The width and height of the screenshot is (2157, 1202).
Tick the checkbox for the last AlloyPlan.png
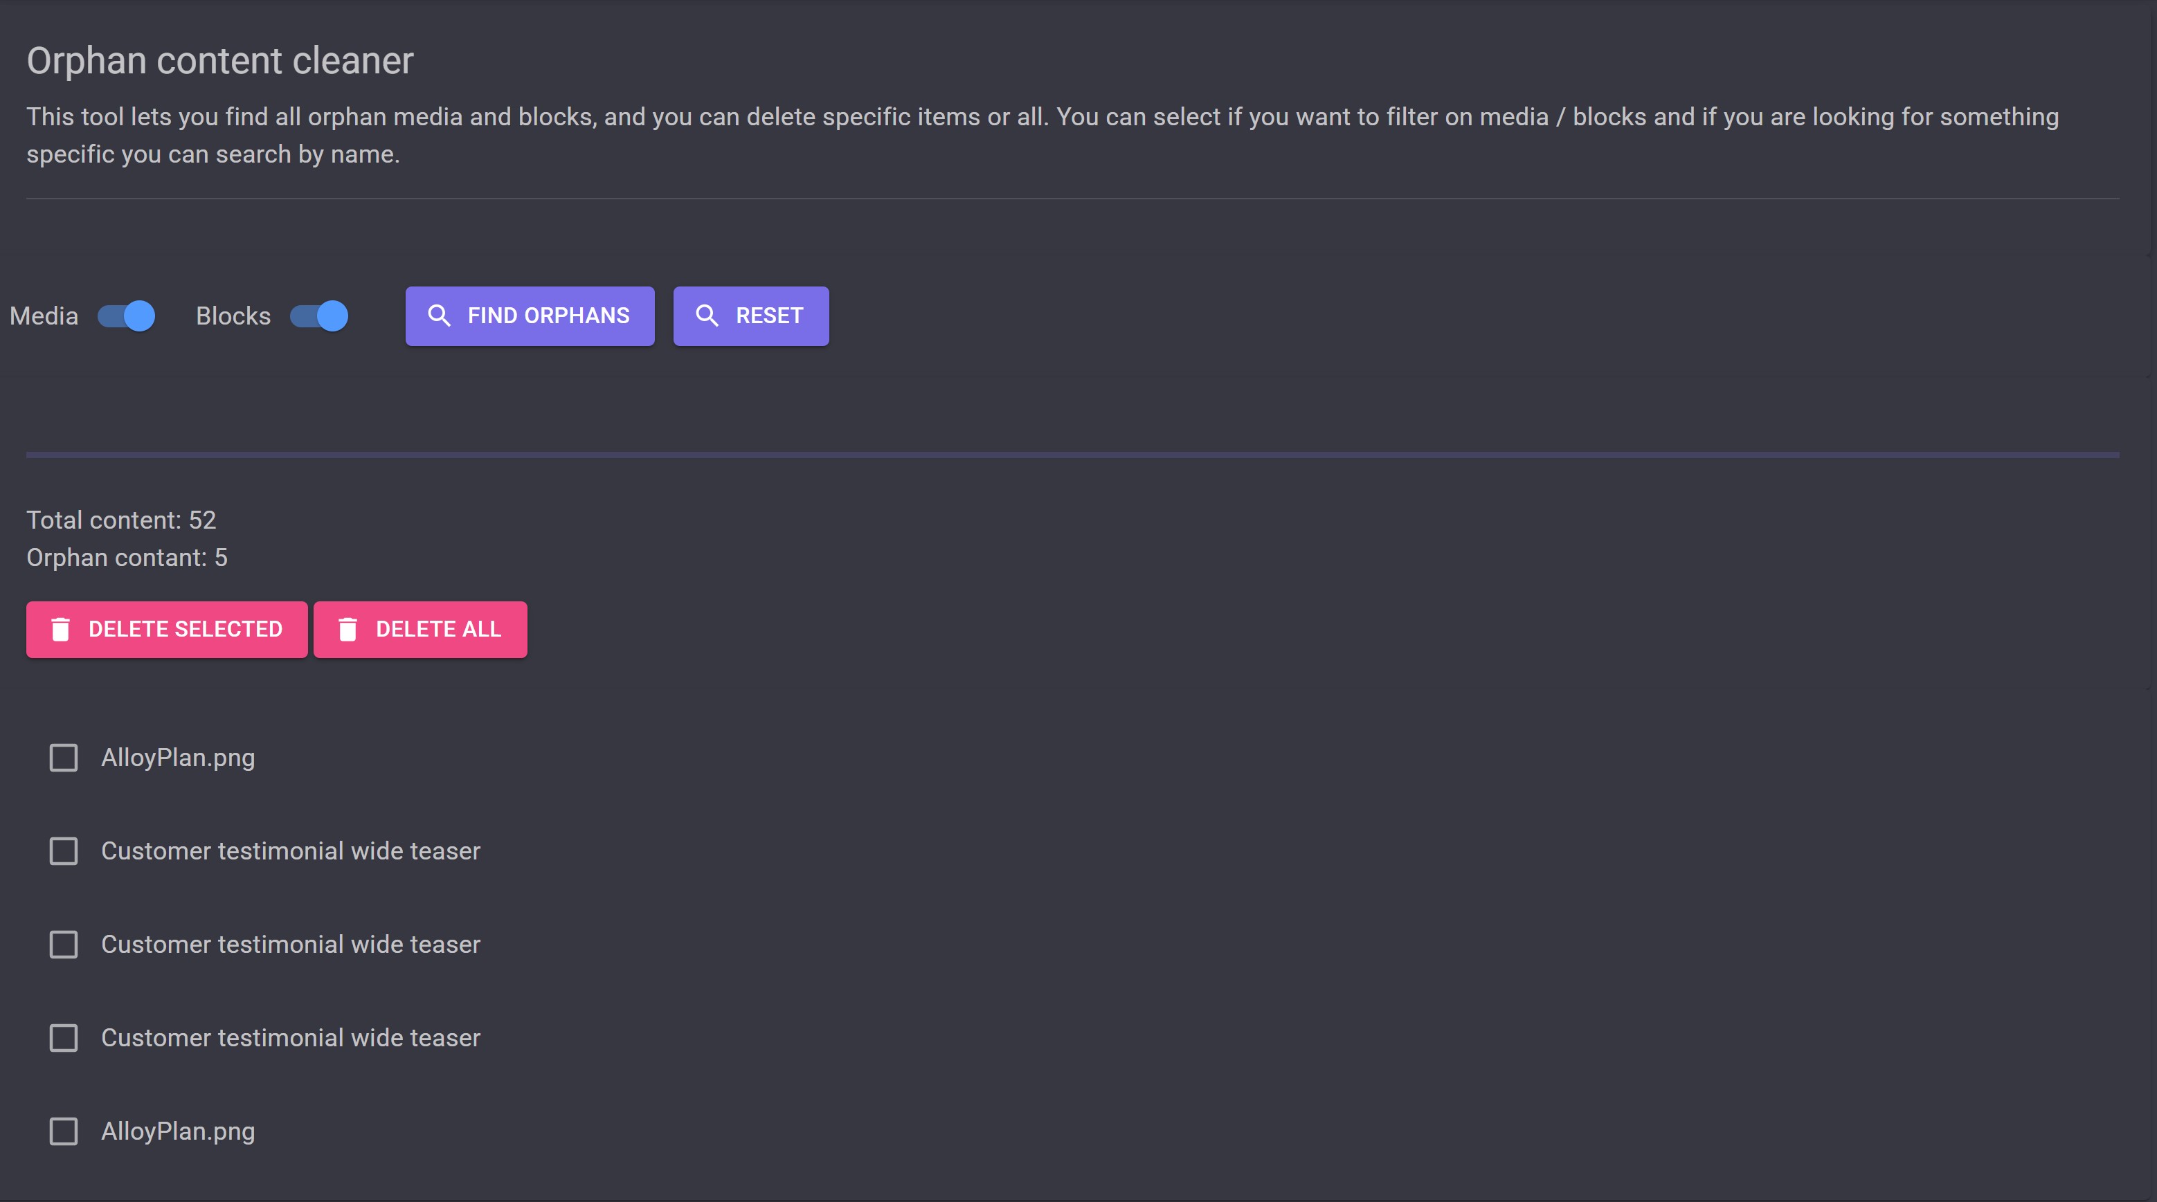click(64, 1131)
